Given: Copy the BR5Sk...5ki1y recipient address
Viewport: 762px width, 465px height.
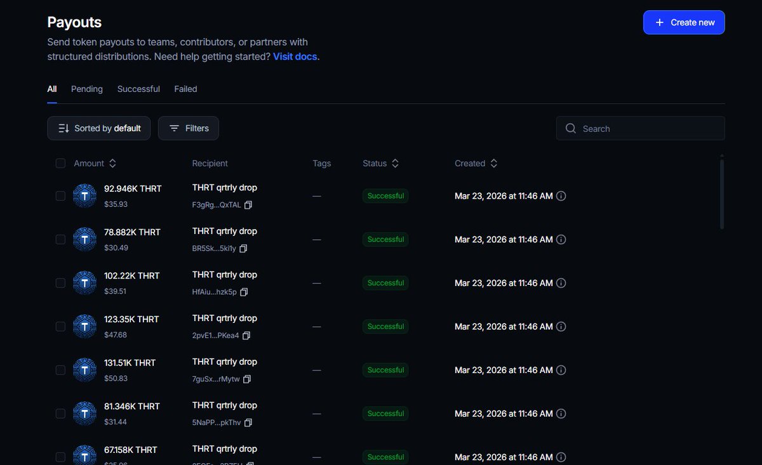Looking at the screenshot, I should click(x=243, y=249).
